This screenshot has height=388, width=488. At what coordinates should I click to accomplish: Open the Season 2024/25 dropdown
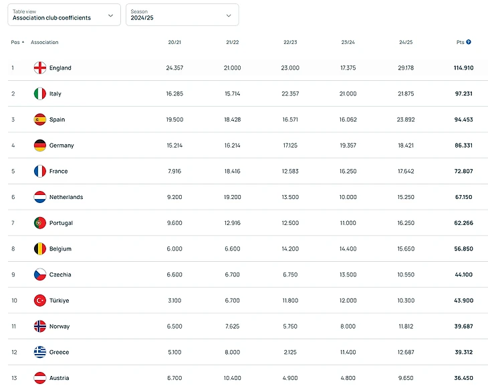click(182, 15)
